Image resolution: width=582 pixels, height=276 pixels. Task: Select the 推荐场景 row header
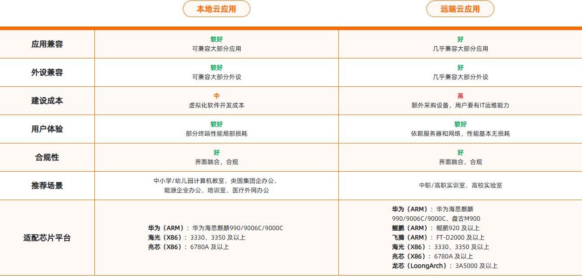(x=47, y=186)
